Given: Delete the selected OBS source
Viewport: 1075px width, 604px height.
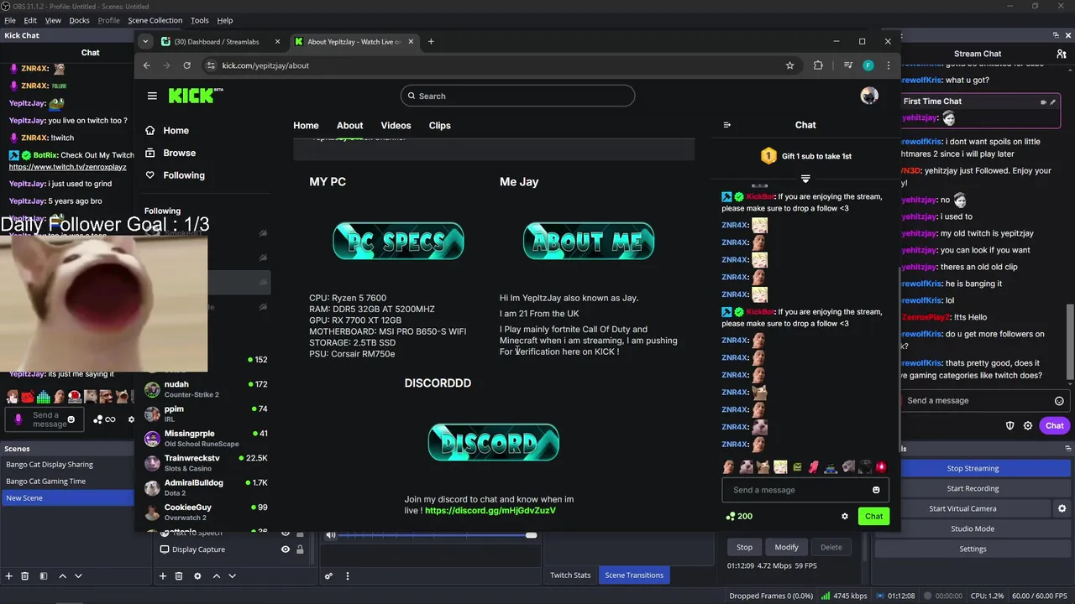Looking at the screenshot, I should coord(178,576).
